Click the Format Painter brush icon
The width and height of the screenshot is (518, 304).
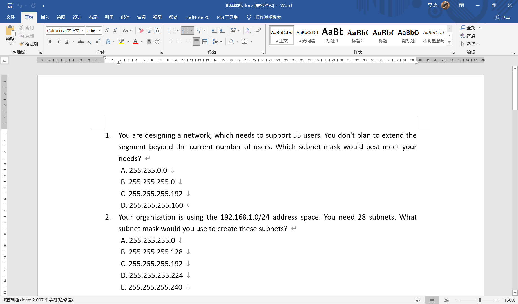tap(22, 44)
